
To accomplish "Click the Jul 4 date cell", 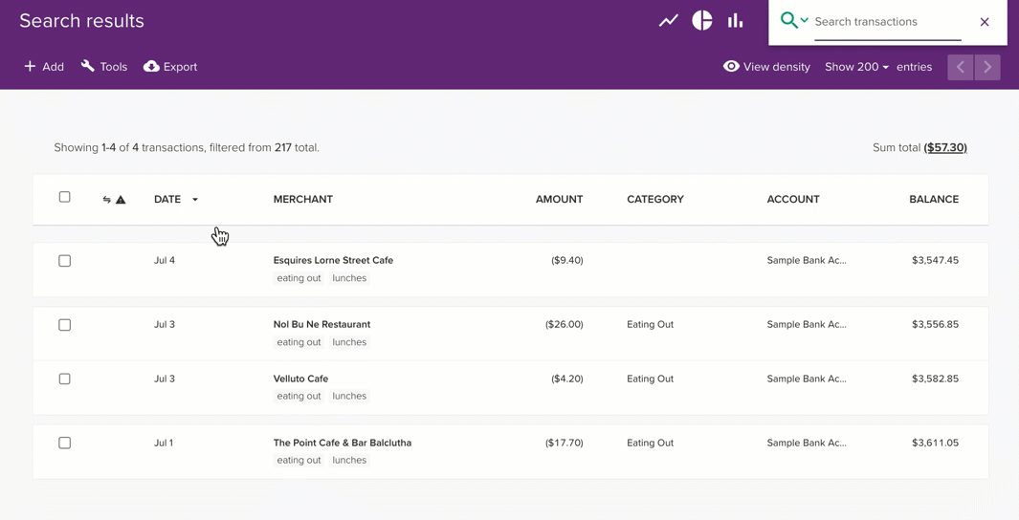I will point(165,260).
